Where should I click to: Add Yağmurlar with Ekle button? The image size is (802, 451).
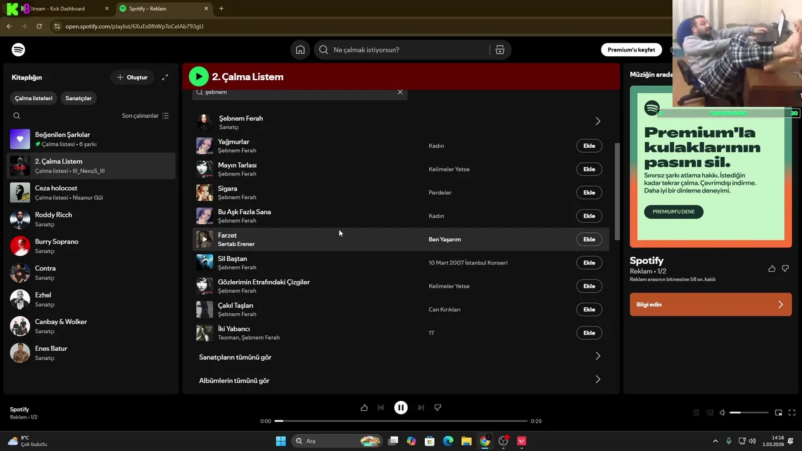(589, 146)
